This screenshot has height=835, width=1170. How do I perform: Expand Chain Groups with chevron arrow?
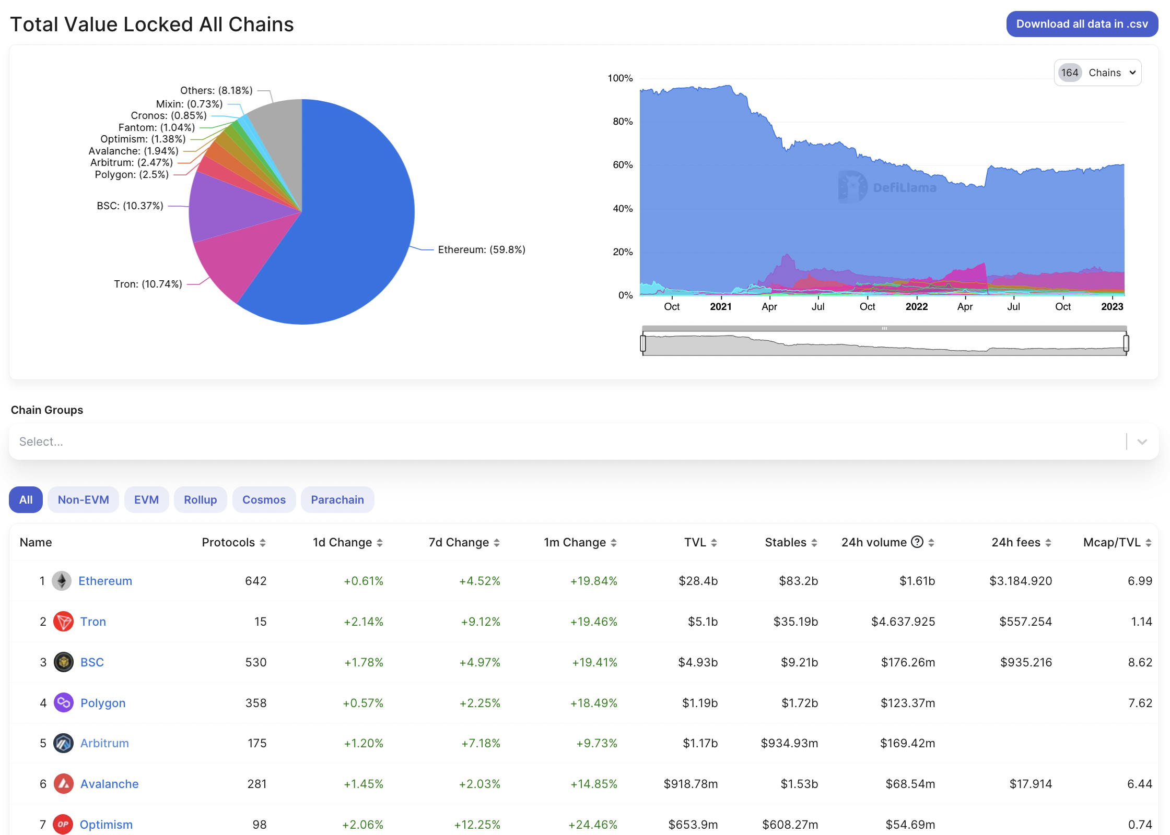pyautogui.click(x=1142, y=442)
